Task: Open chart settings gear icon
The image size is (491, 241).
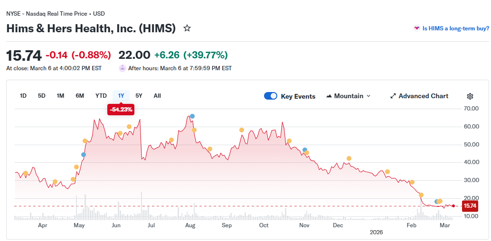Action: tap(470, 96)
